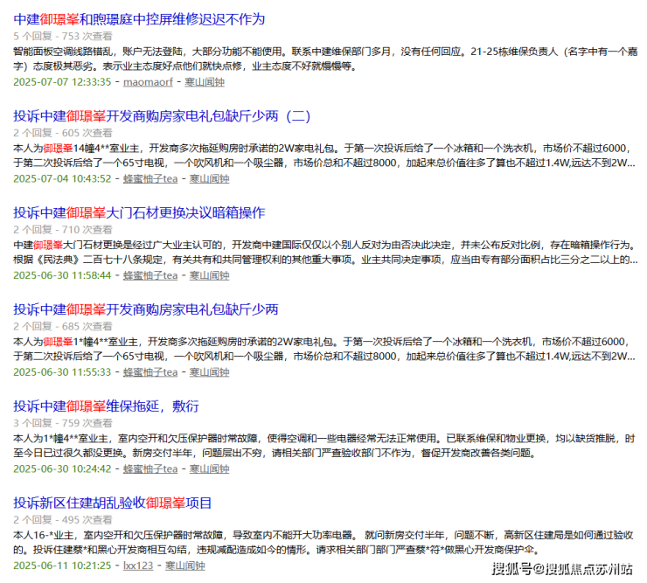
Task: Click timestamp '2025-06-30 10:24:42'
Action: pyautogui.click(x=62, y=469)
